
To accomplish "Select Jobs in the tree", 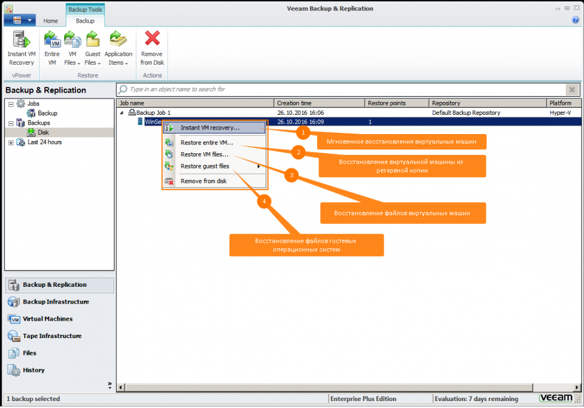I will (33, 104).
